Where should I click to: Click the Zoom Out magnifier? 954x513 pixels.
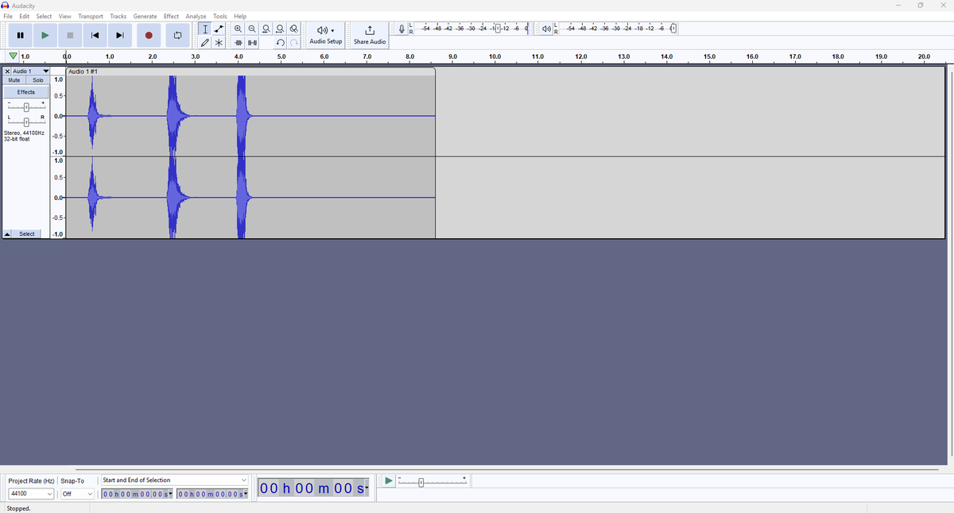tap(252, 29)
